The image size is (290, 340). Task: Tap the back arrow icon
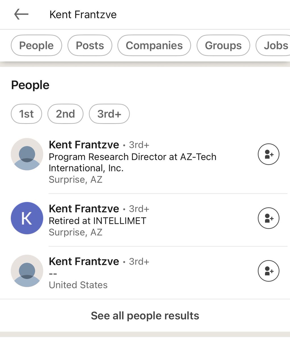pos(21,14)
